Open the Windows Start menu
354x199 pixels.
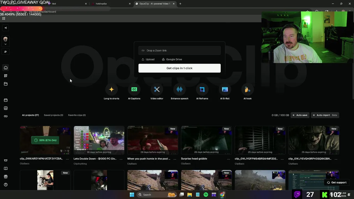pos(132,195)
